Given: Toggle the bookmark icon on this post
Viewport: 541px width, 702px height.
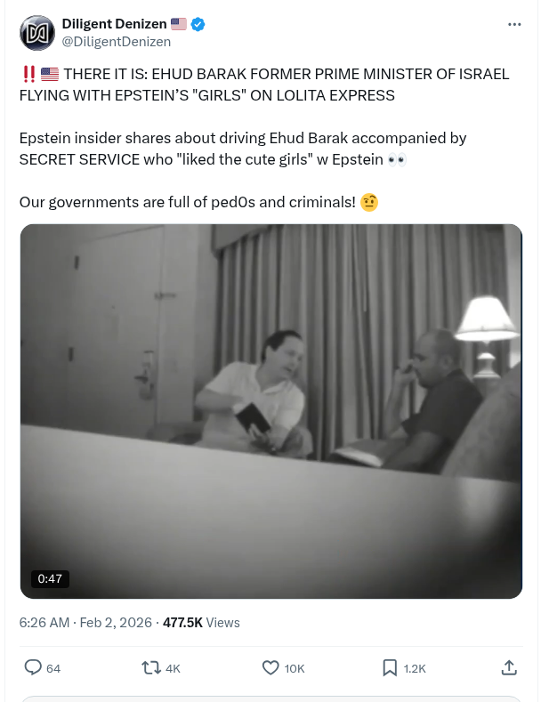Looking at the screenshot, I should [x=390, y=667].
